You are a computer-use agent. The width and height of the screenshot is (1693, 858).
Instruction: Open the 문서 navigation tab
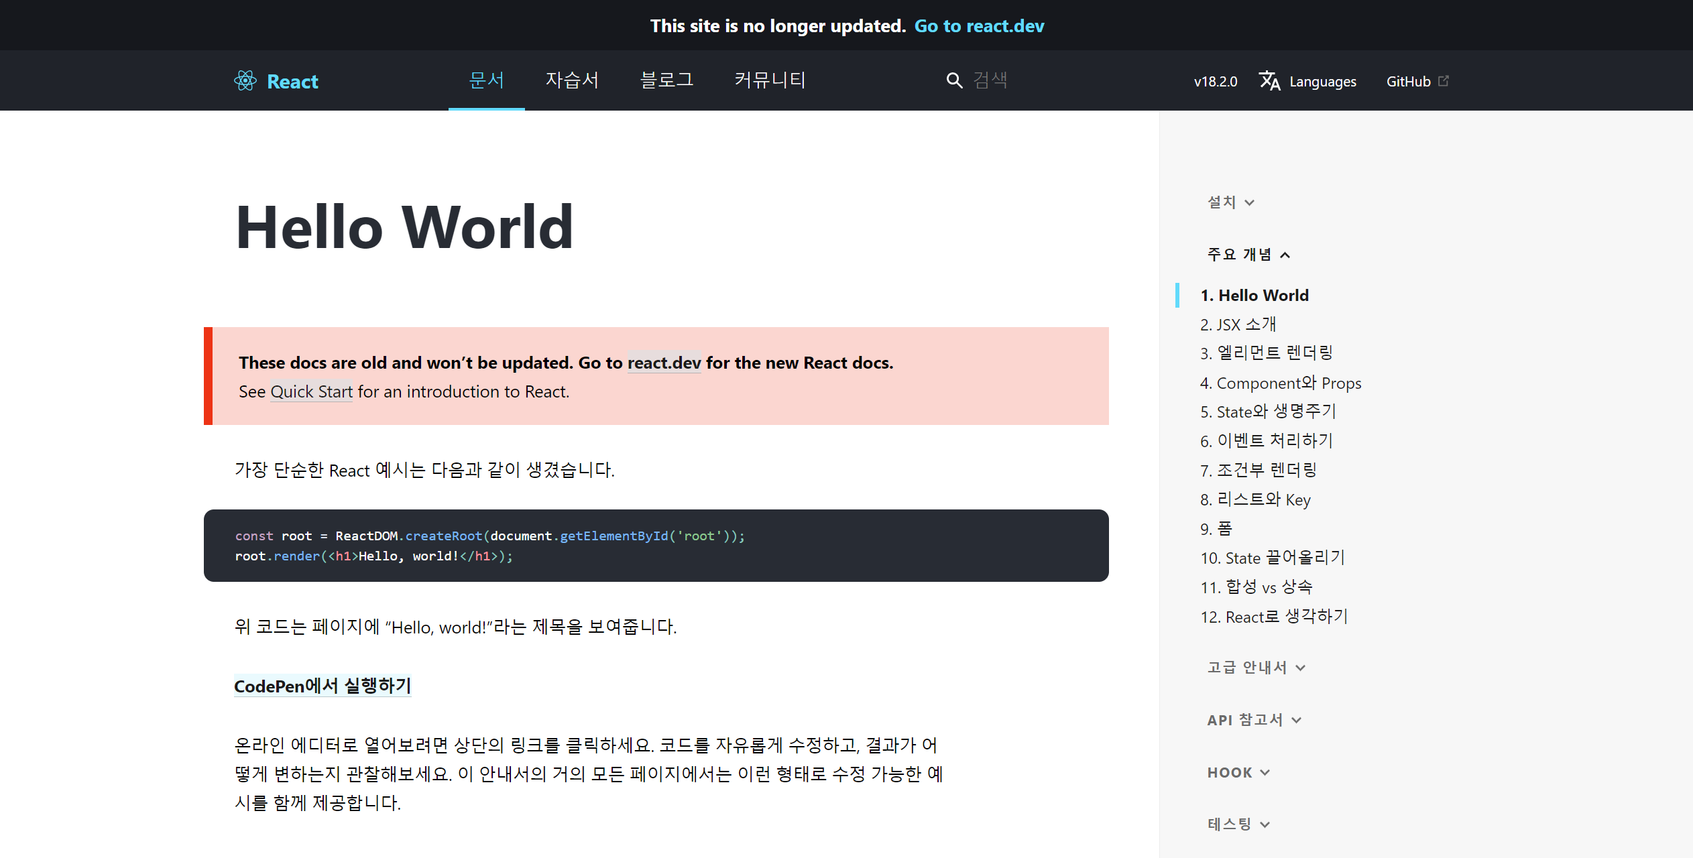(x=486, y=80)
